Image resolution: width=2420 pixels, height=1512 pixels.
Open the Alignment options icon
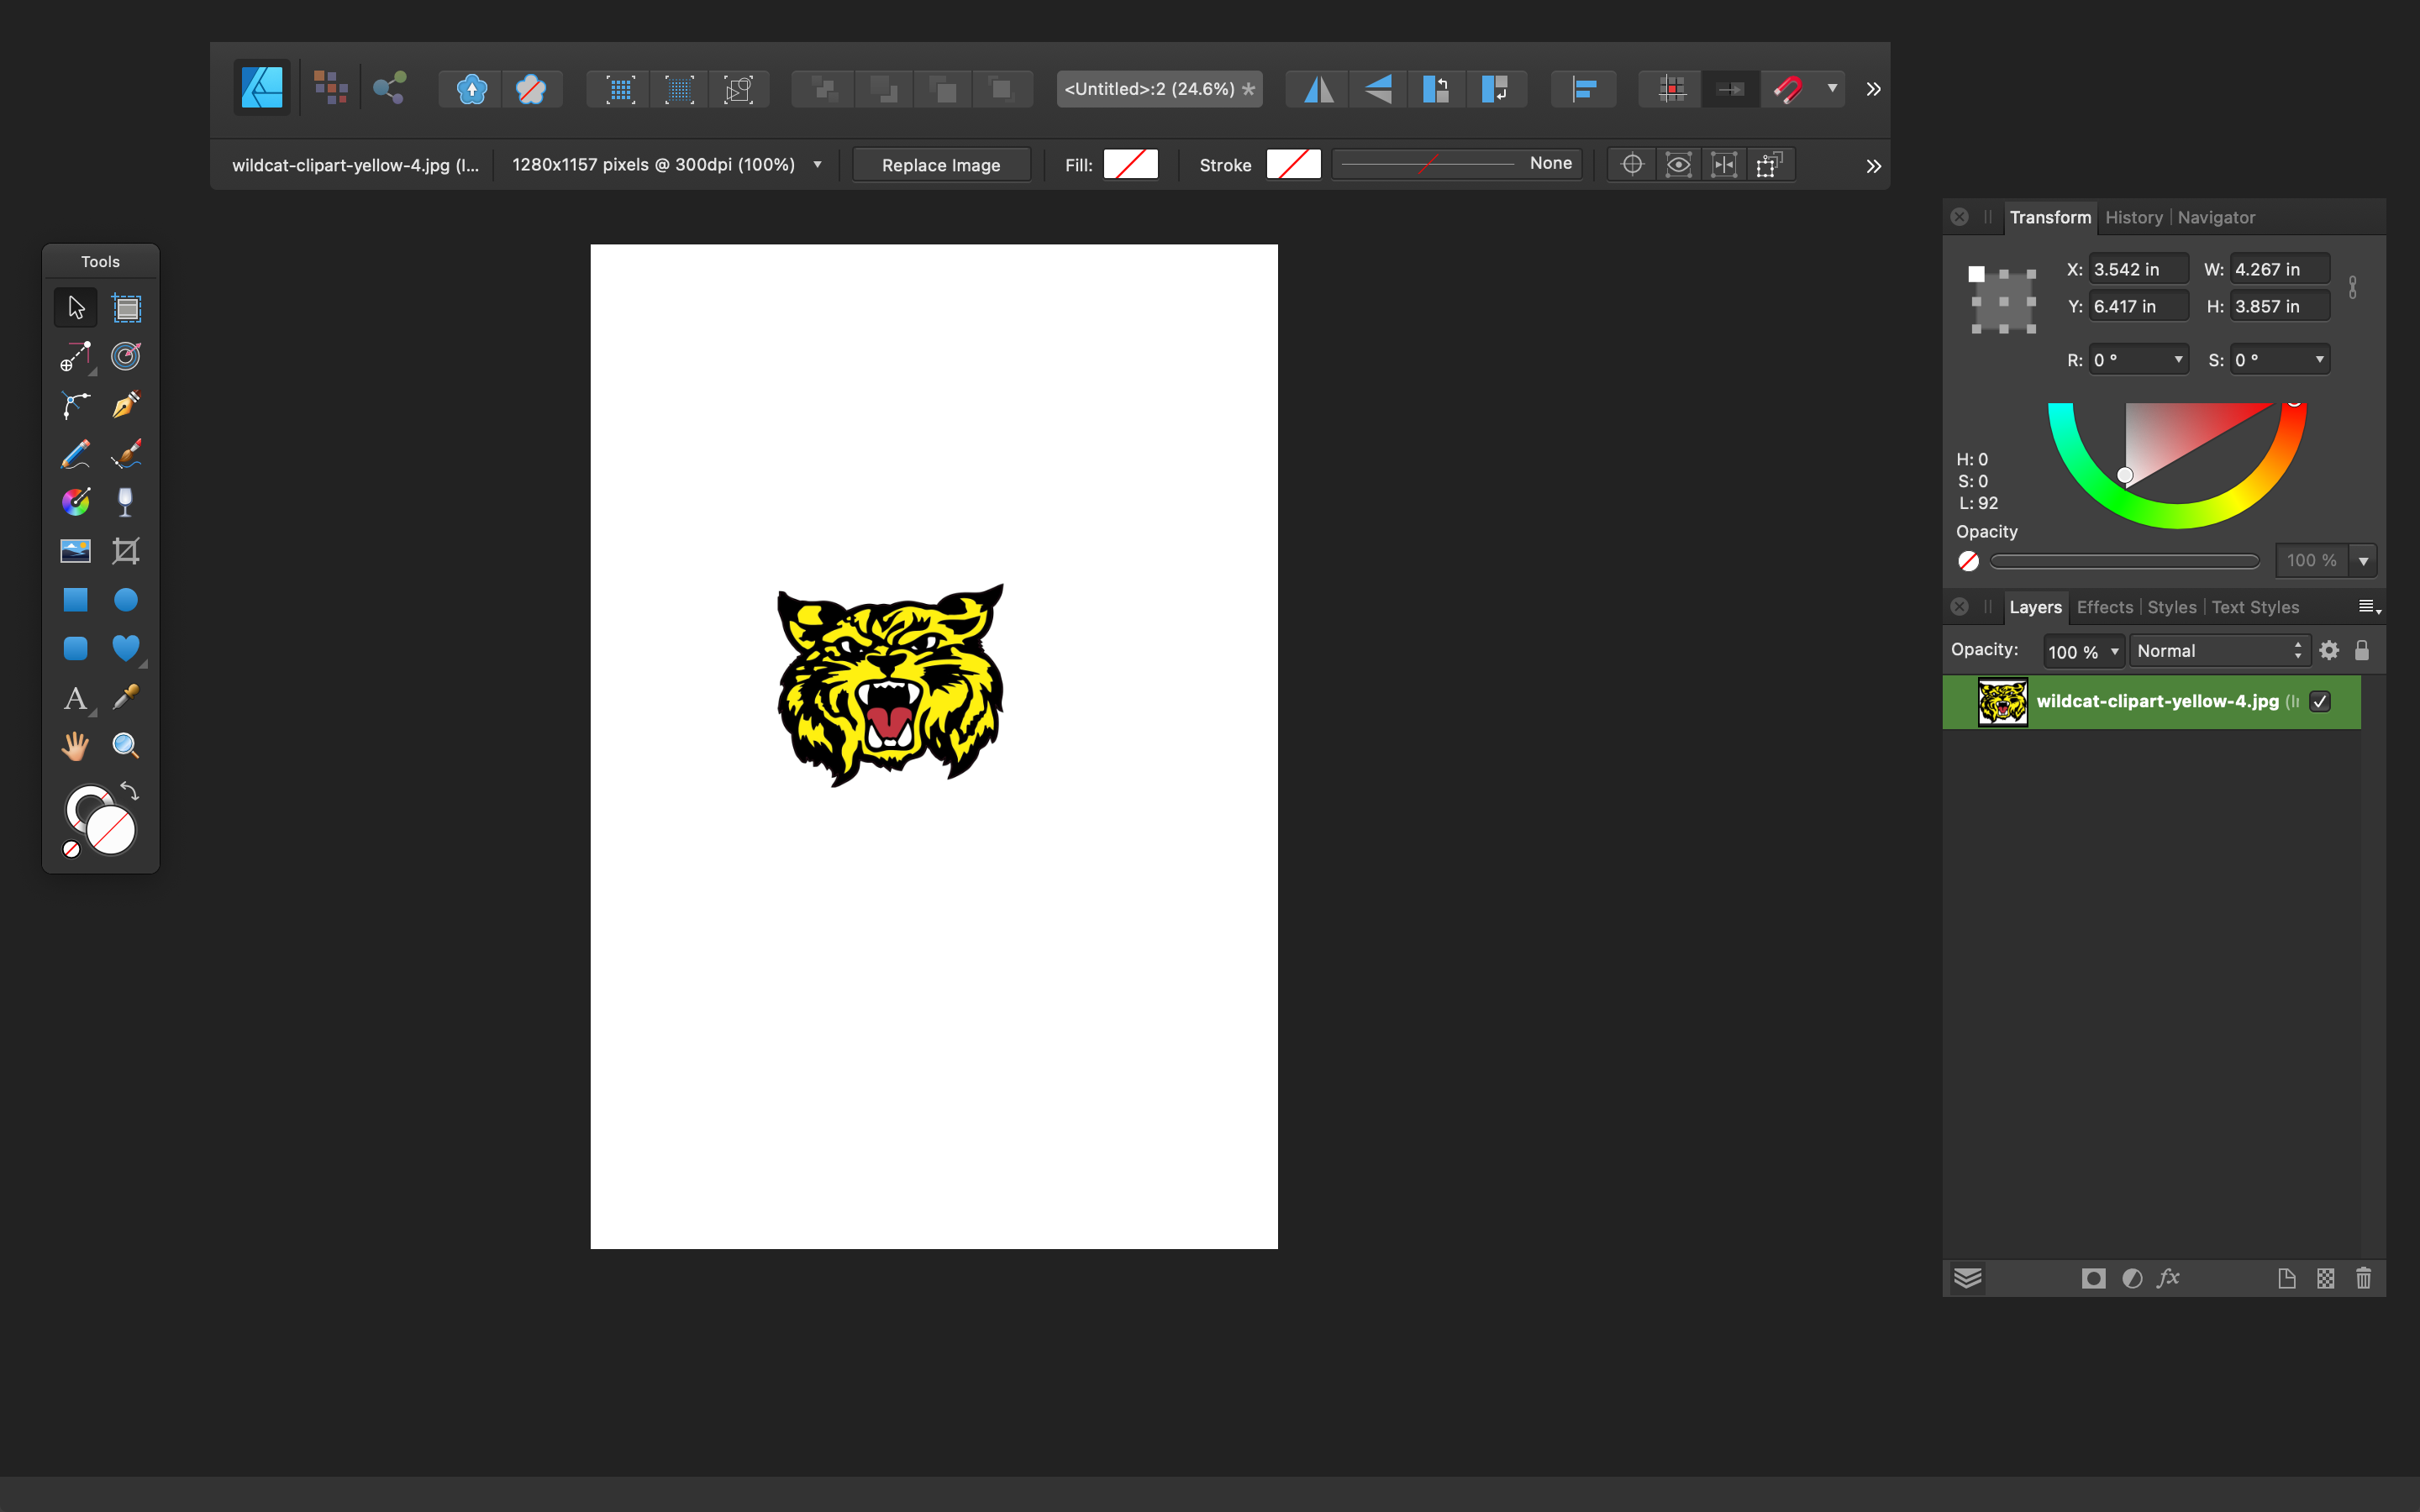pyautogui.click(x=1584, y=89)
